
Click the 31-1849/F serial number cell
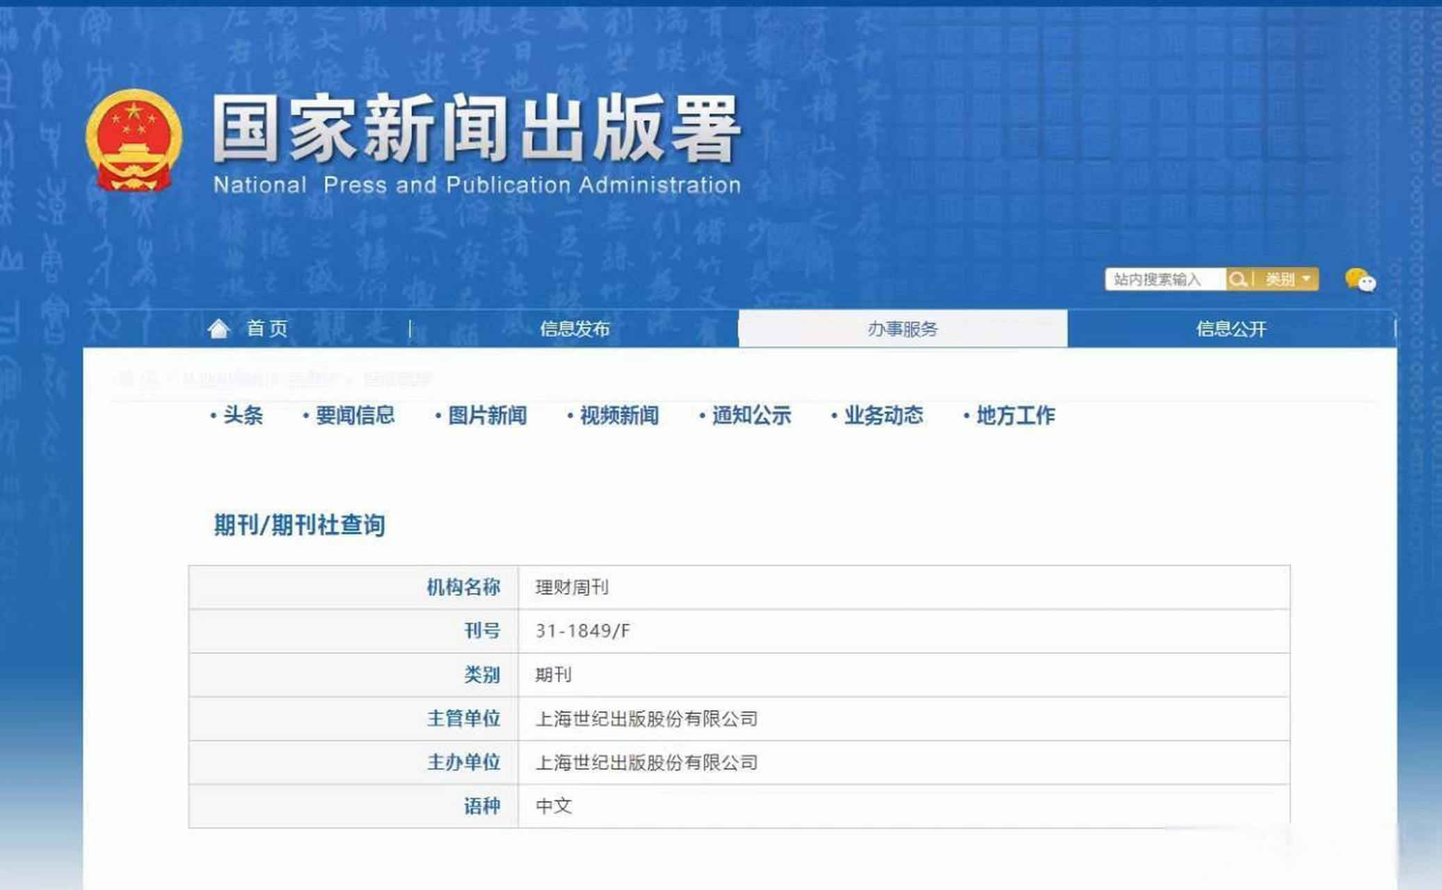tap(582, 631)
